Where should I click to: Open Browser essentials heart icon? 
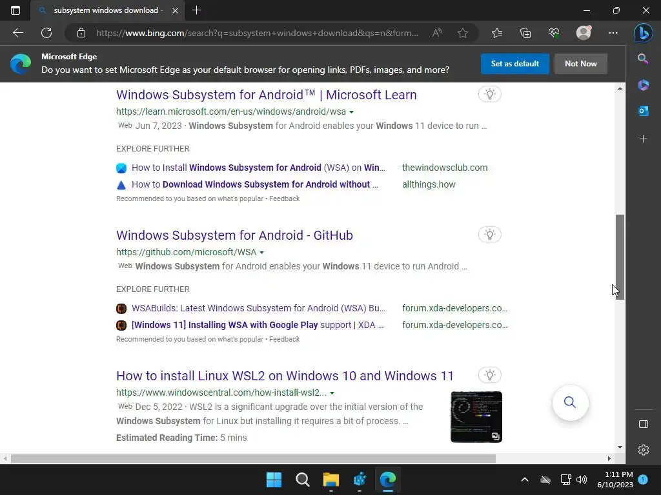[554, 33]
